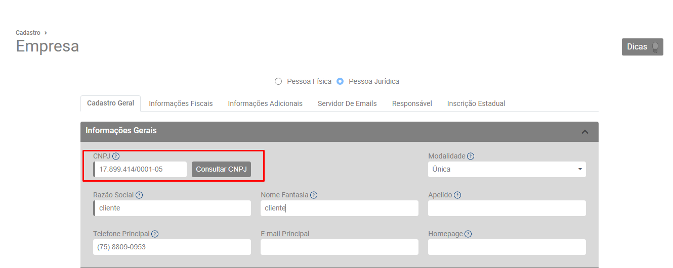Click the Razão Social help icon

139,195
